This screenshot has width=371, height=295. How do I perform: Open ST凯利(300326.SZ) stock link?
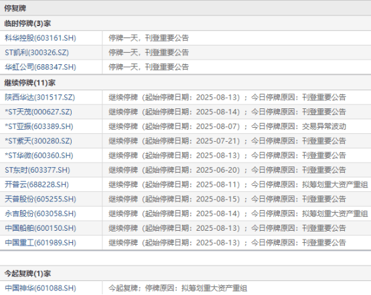point(37,52)
